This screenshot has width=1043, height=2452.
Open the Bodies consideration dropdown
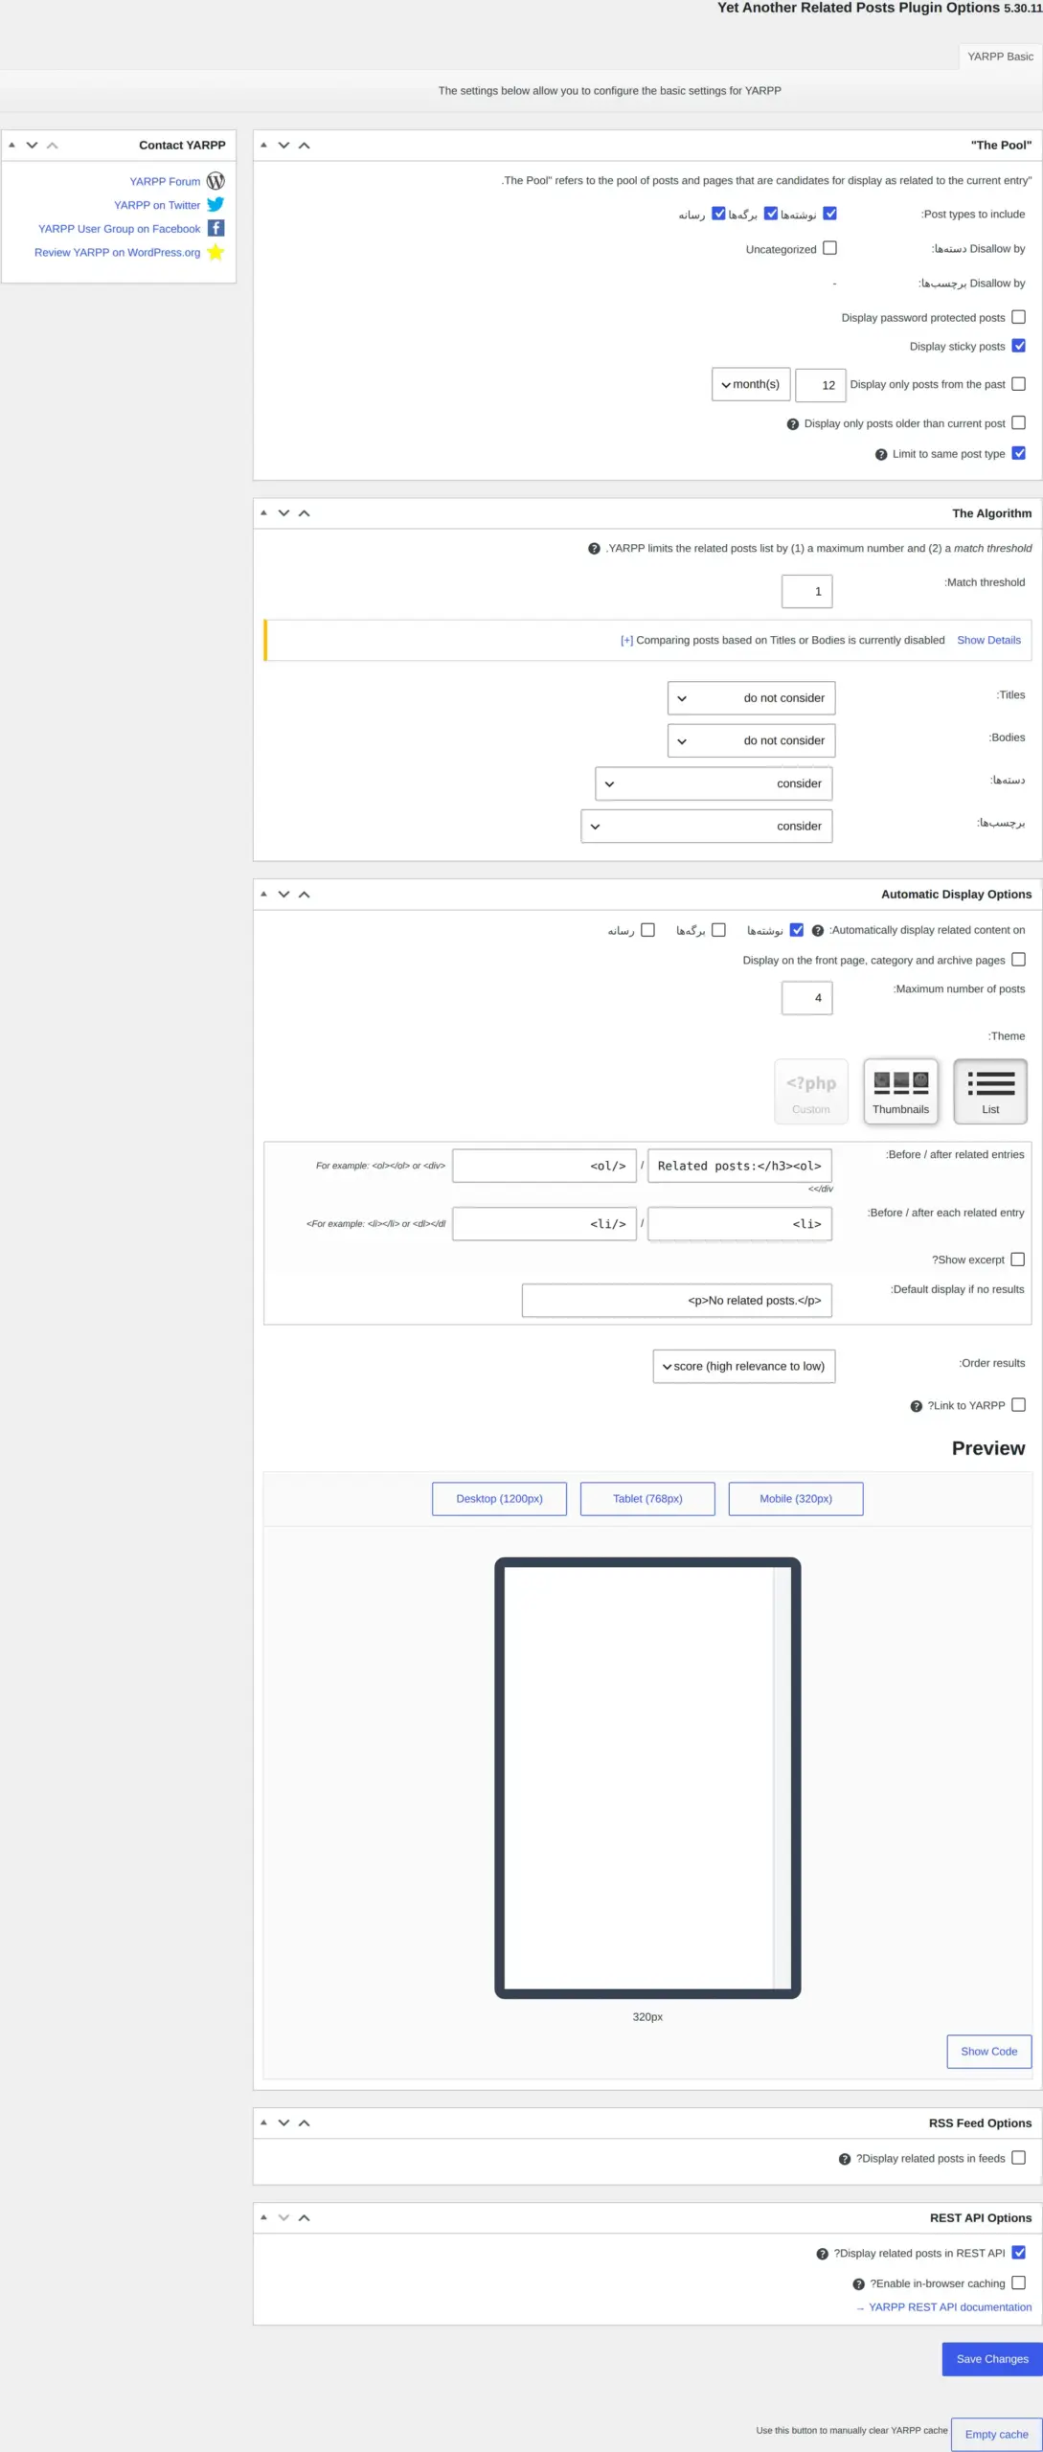point(751,740)
